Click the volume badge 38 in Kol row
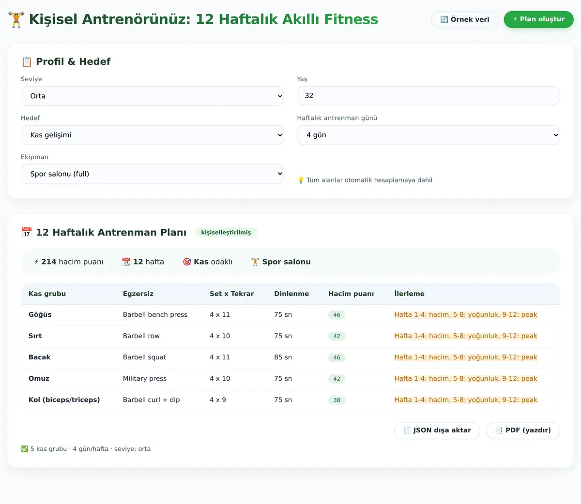This screenshot has height=504, width=581. tap(337, 400)
